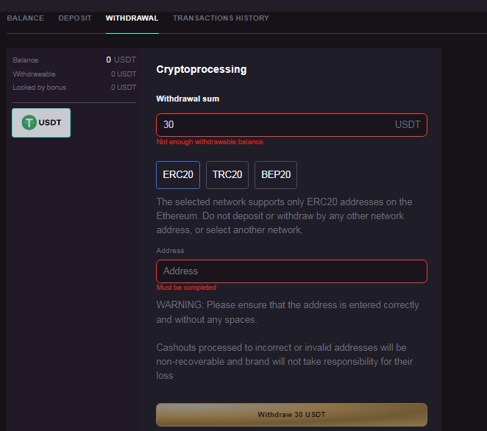Viewport: 487px width, 431px height.
Task: Click the Withdrawable balance row
Action: pos(74,74)
